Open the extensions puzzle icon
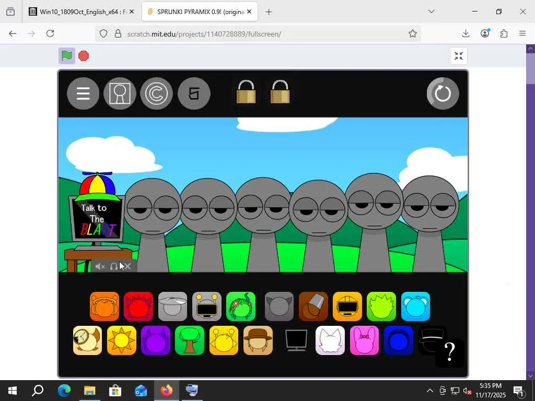 (x=504, y=33)
